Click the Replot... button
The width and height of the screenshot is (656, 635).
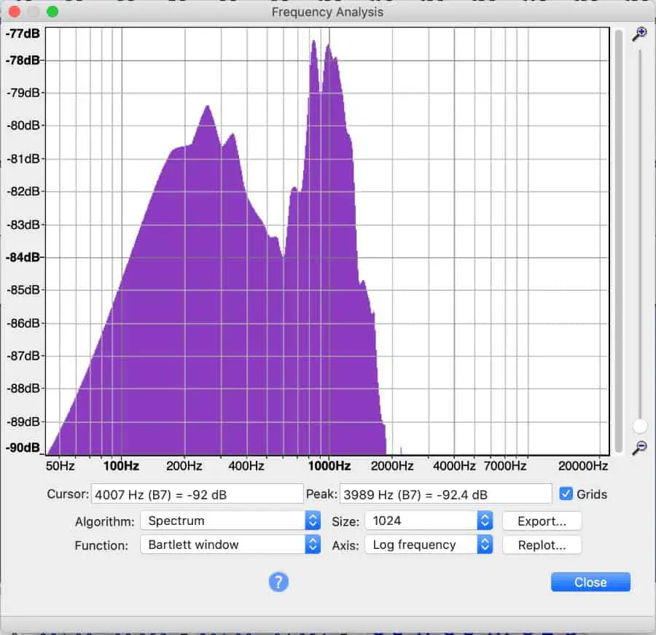[x=542, y=545]
